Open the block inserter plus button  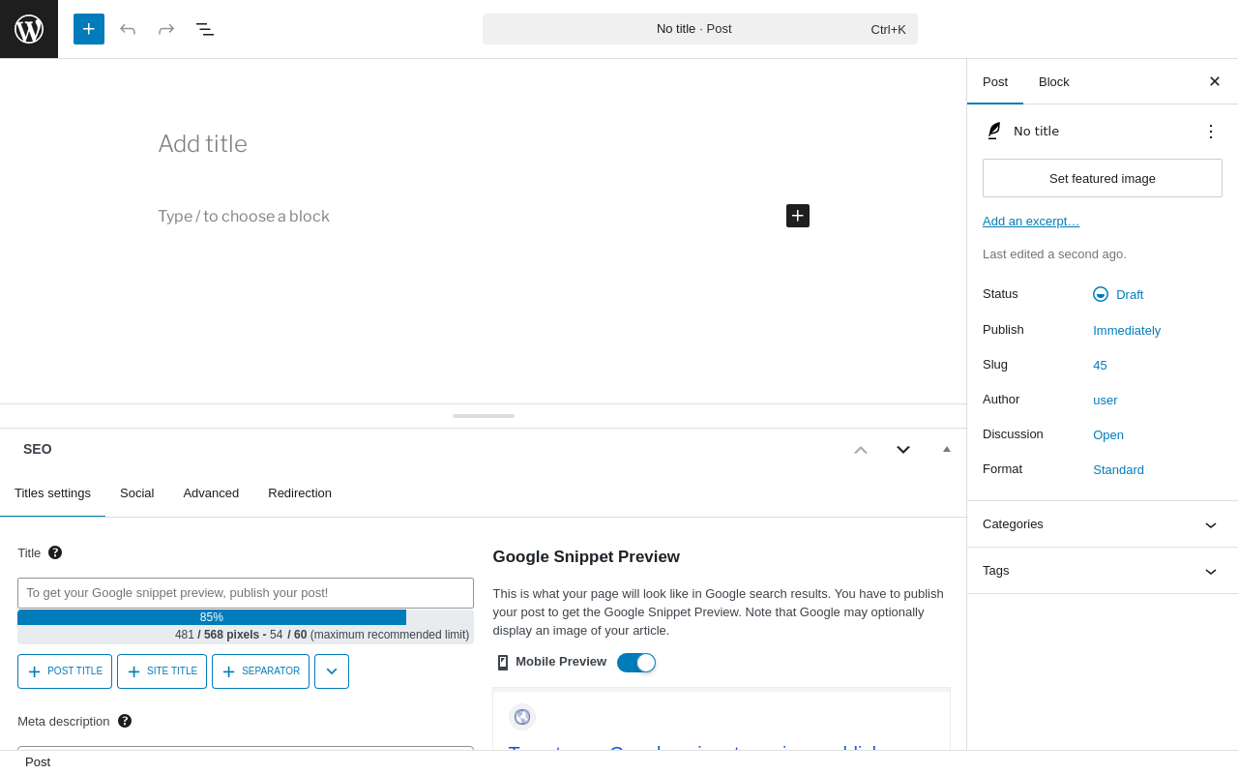(x=89, y=29)
